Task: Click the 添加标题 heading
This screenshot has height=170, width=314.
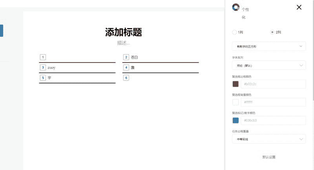Action: click(123, 32)
